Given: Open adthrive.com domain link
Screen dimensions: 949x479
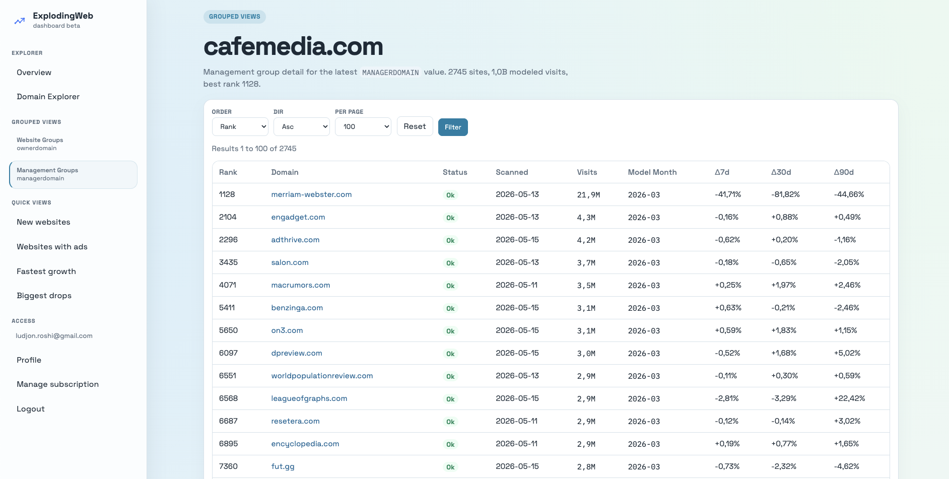Looking at the screenshot, I should [295, 240].
